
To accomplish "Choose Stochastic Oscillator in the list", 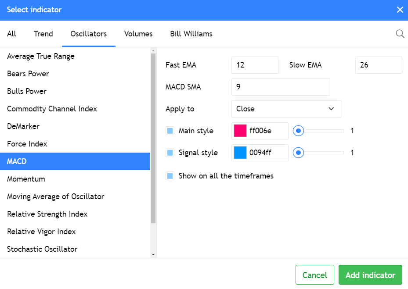I will (42, 249).
